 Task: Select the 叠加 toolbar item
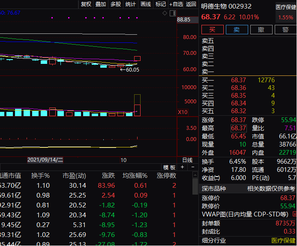pyautogui.click(x=101, y=4)
